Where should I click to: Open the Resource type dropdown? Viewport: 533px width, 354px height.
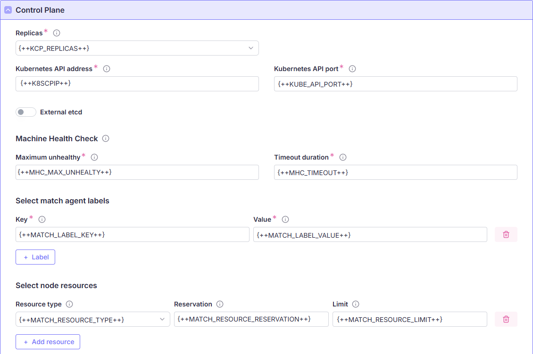[92, 319]
